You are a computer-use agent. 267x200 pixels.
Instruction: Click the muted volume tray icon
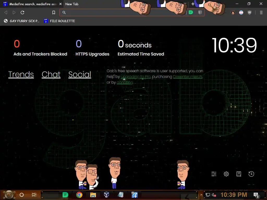point(214,195)
